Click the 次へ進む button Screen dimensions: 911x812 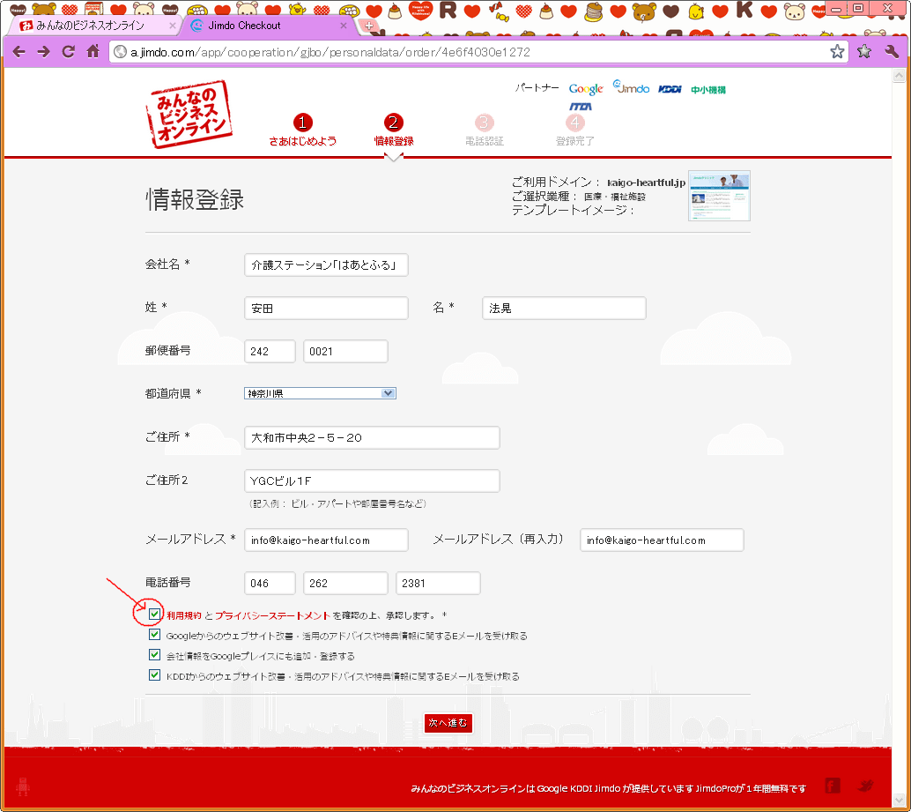tap(448, 722)
